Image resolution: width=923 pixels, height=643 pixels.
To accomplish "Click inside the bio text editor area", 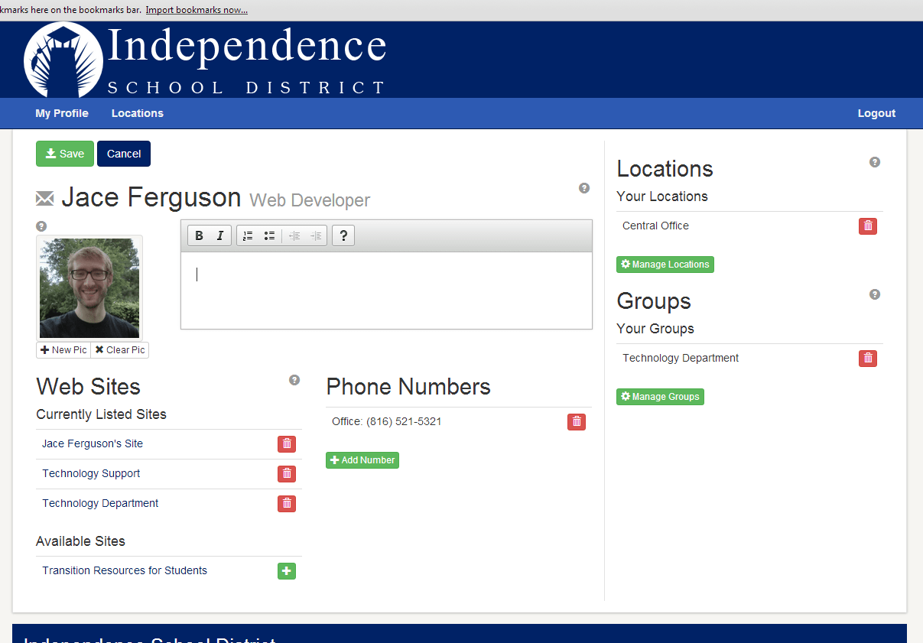I will (x=386, y=290).
